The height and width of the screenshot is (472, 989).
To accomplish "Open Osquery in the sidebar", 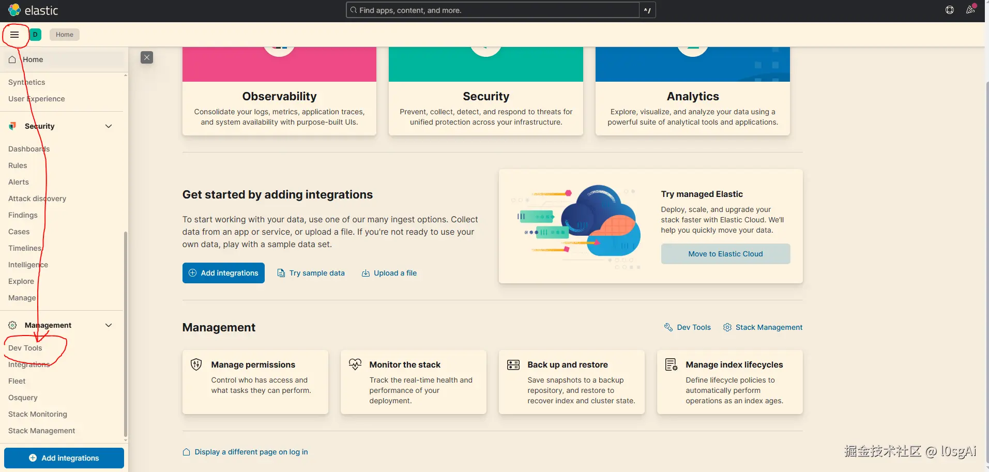I will click(23, 398).
